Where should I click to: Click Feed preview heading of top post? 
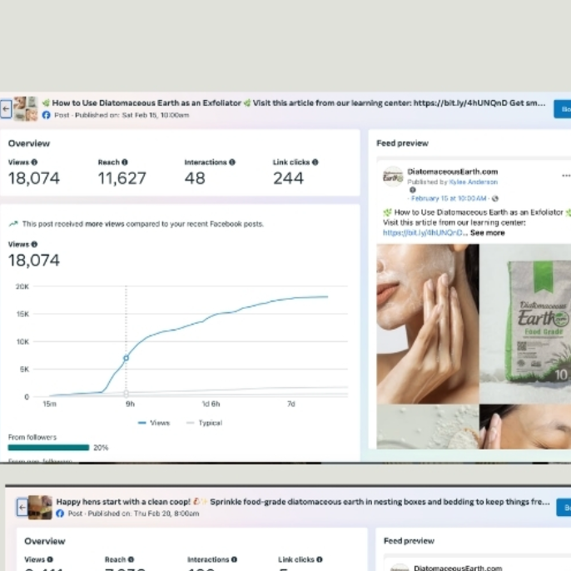pyautogui.click(x=402, y=143)
